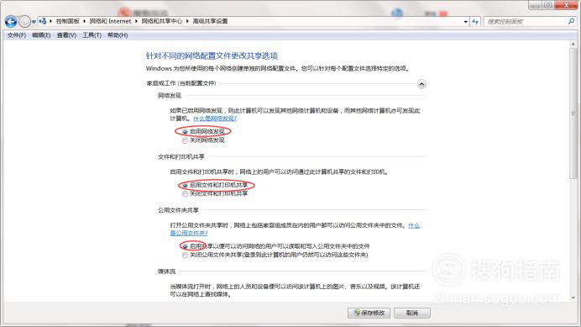
Task: Click the 网络发现 section heading
Action: click(170, 96)
